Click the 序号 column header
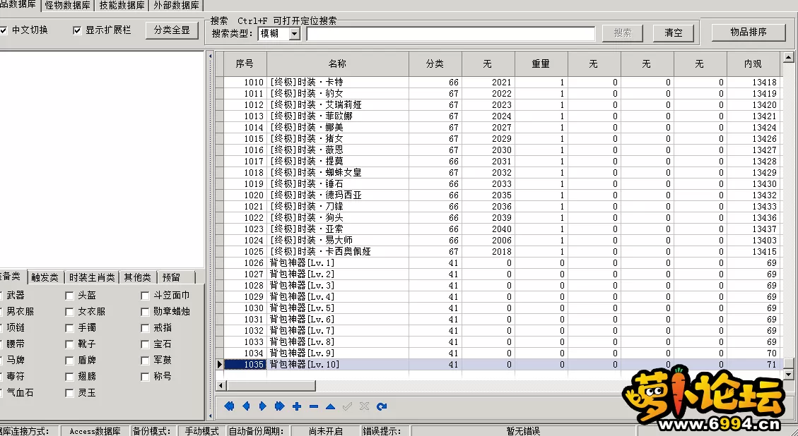The height and width of the screenshot is (436, 798). (x=245, y=64)
